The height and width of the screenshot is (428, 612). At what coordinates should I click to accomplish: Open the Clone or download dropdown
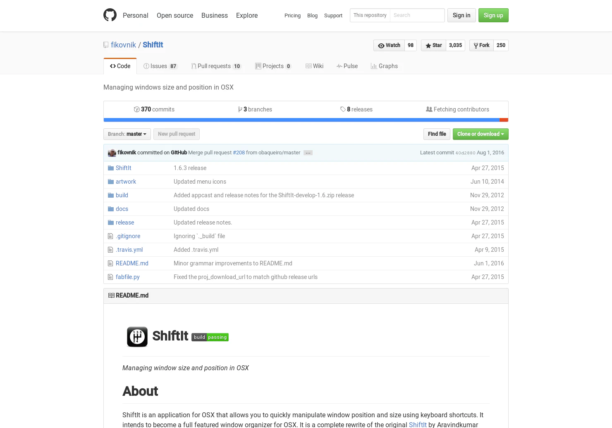click(480, 134)
